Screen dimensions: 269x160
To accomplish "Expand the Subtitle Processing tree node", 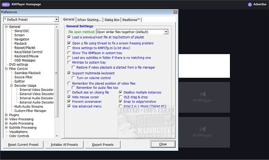I will coord(6,127).
